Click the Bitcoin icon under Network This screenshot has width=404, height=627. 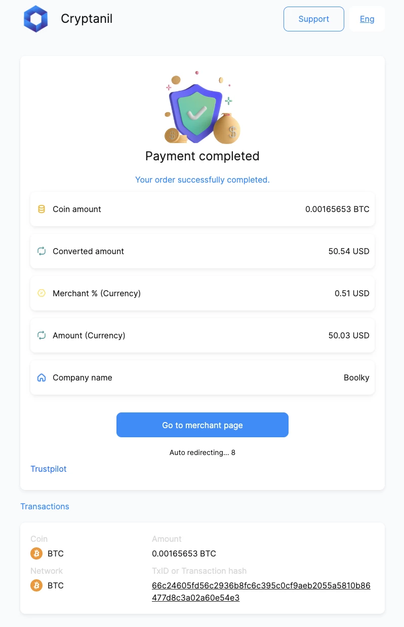pyautogui.click(x=36, y=585)
